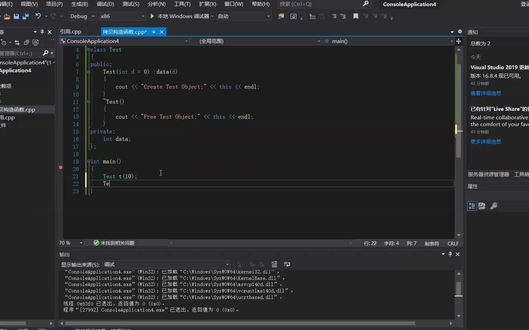This screenshot has width=529, height=330.
Task: Open the 调试(S) menu
Action: [106, 4]
